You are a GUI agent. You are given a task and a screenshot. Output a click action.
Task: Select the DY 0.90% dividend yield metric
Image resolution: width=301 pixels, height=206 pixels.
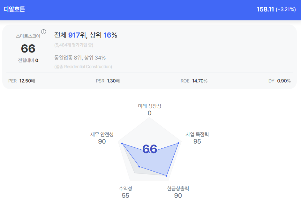coord(279,81)
